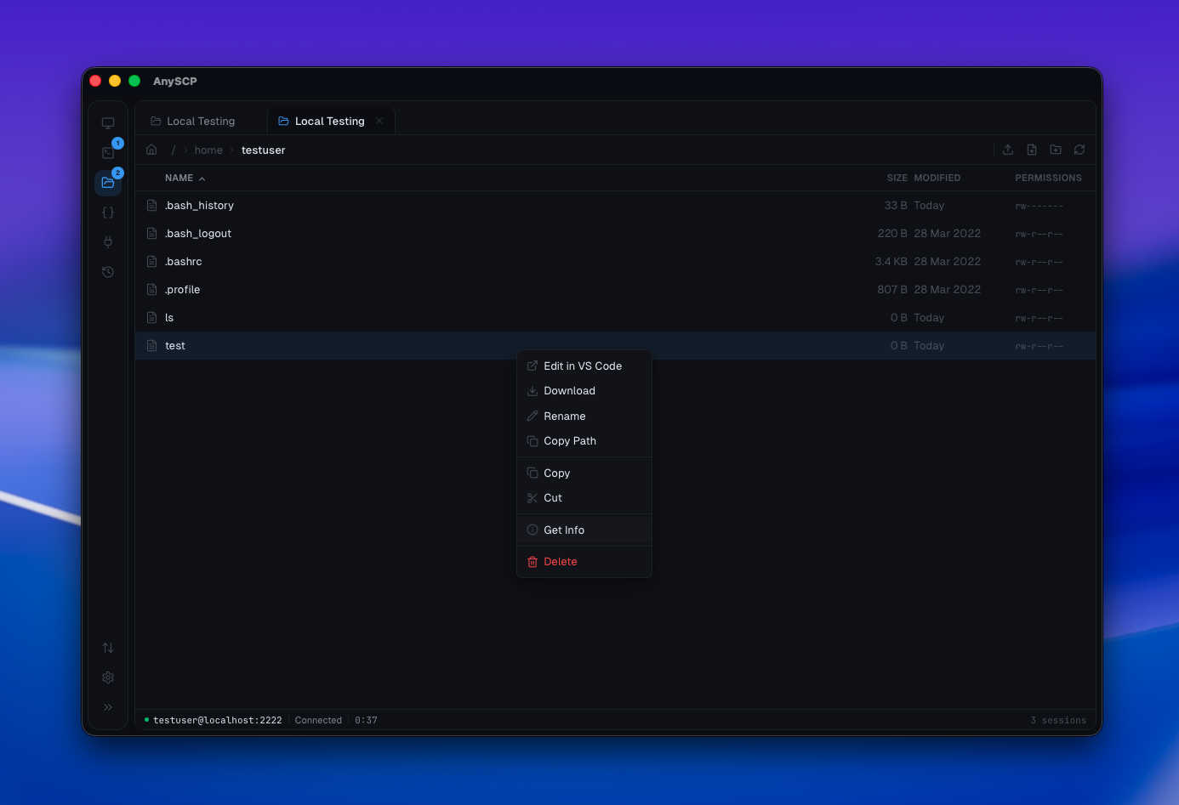Click the 0:37 session timer

point(366,721)
